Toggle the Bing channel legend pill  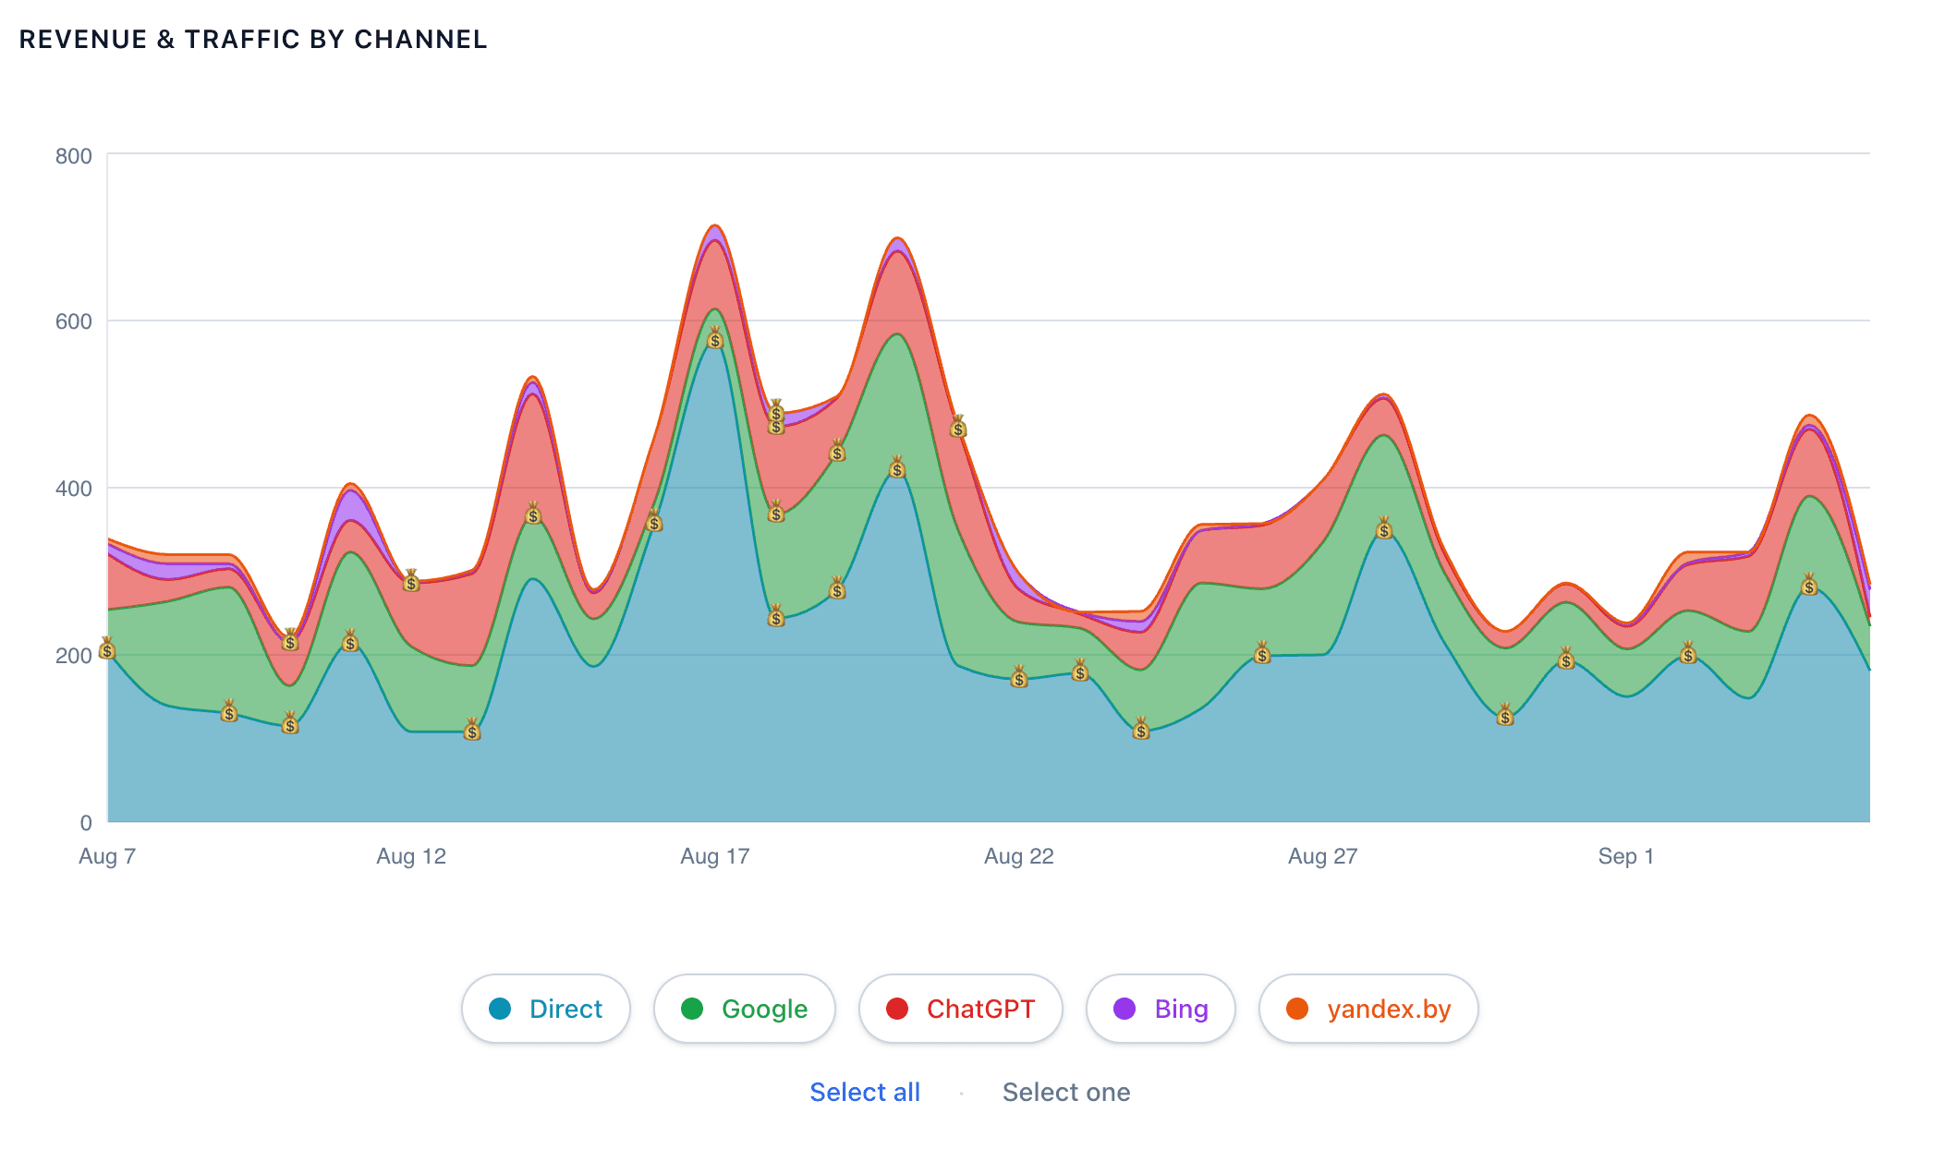point(1161,1009)
